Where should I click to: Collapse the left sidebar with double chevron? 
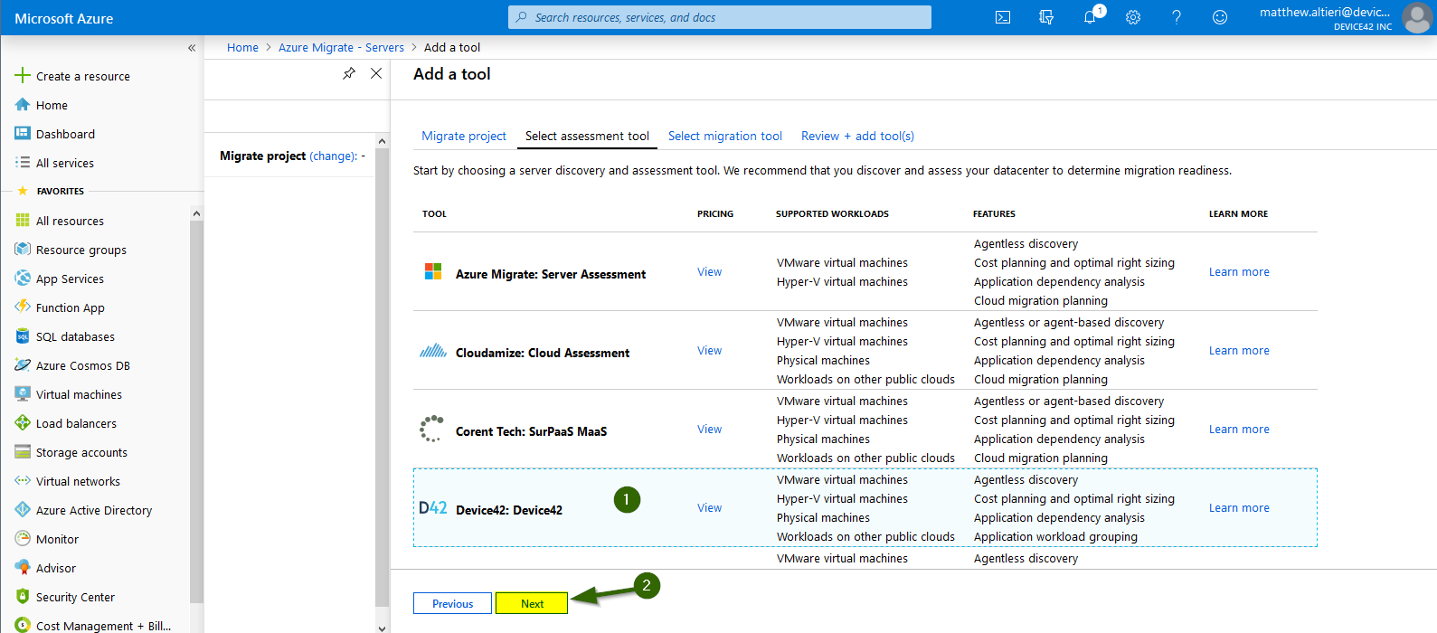click(192, 48)
